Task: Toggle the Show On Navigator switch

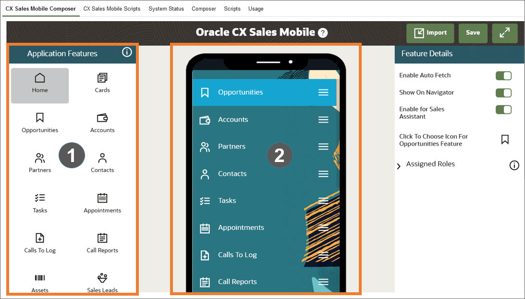Action: click(503, 93)
